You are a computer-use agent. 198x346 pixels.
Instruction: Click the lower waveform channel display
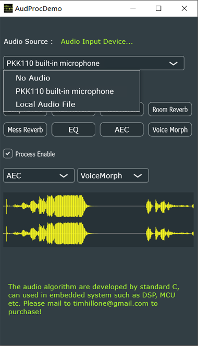[98, 233]
